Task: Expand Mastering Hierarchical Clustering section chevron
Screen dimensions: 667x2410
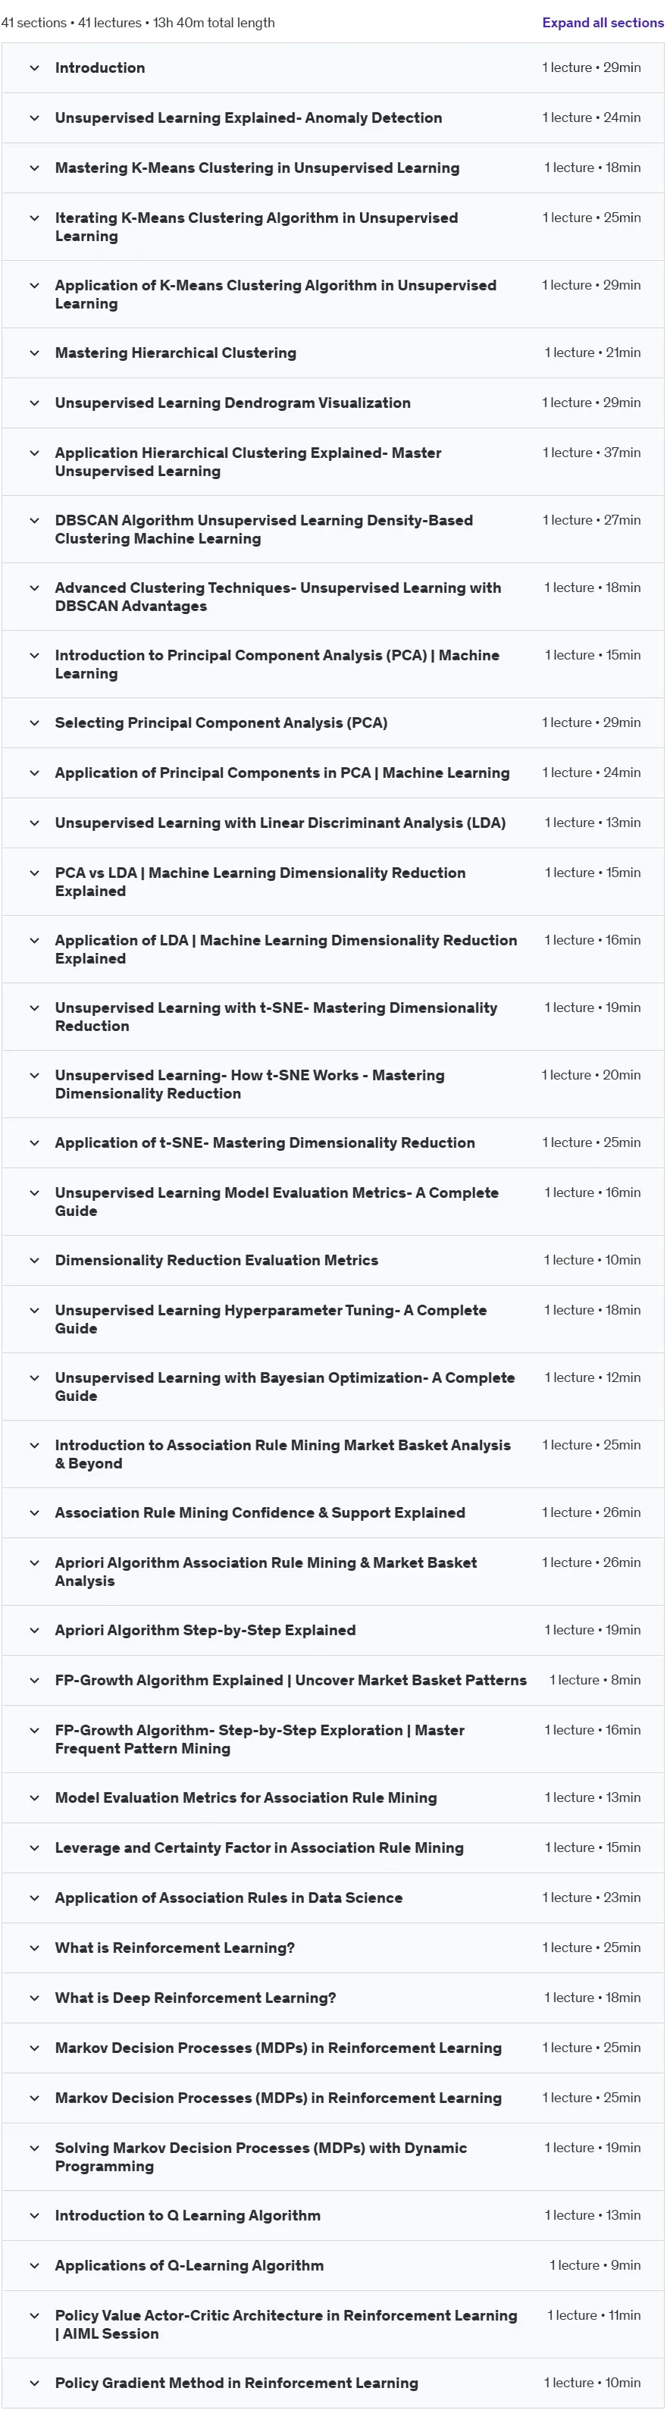Action: coord(35,353)
